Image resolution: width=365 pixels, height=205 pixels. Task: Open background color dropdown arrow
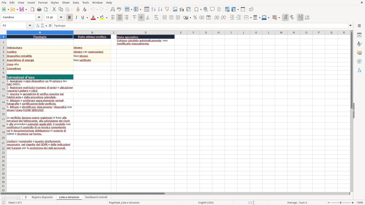(x=106, y=18)
